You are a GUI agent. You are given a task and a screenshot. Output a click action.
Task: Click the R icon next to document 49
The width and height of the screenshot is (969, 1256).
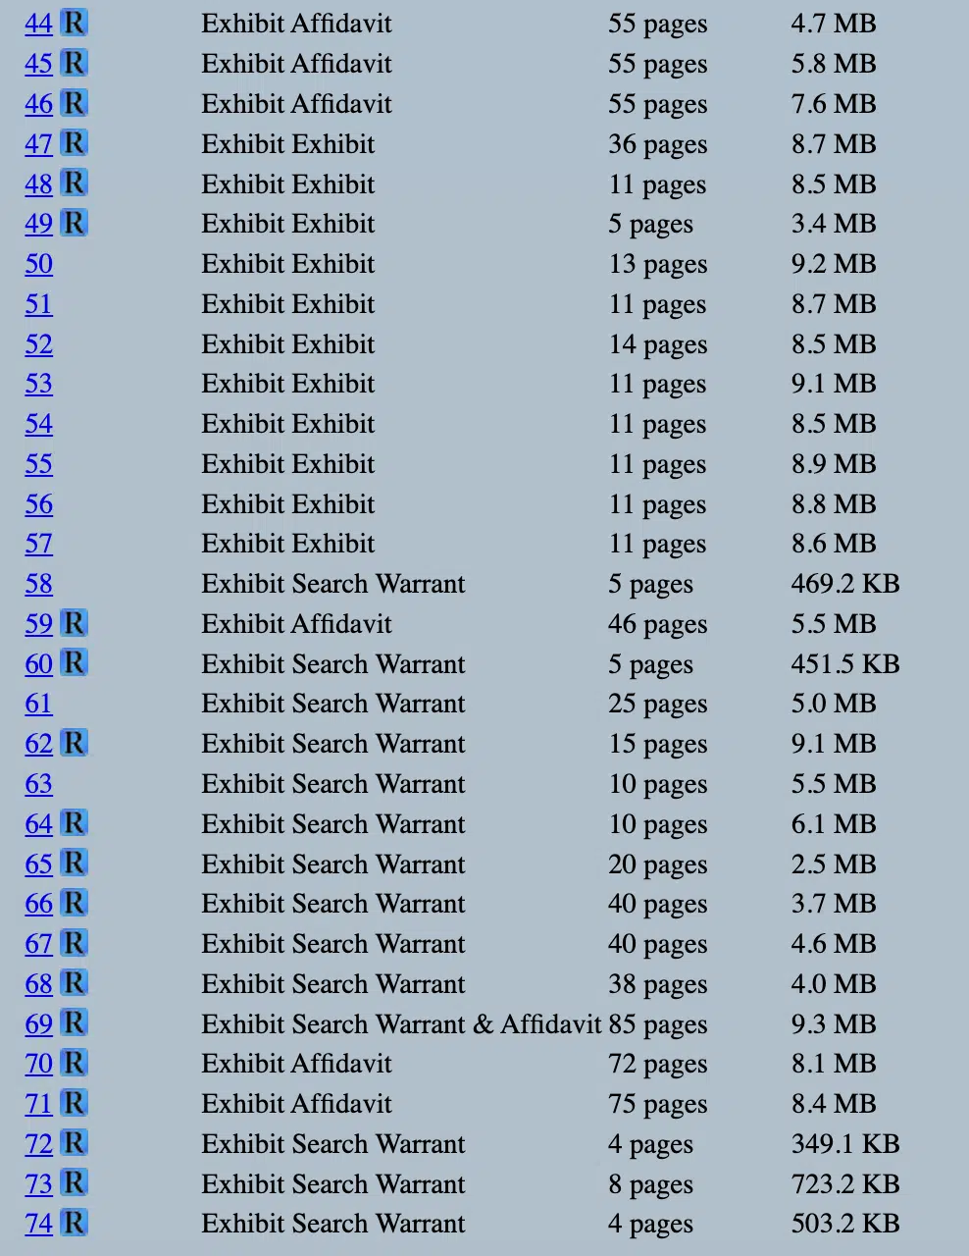[75, 223]
